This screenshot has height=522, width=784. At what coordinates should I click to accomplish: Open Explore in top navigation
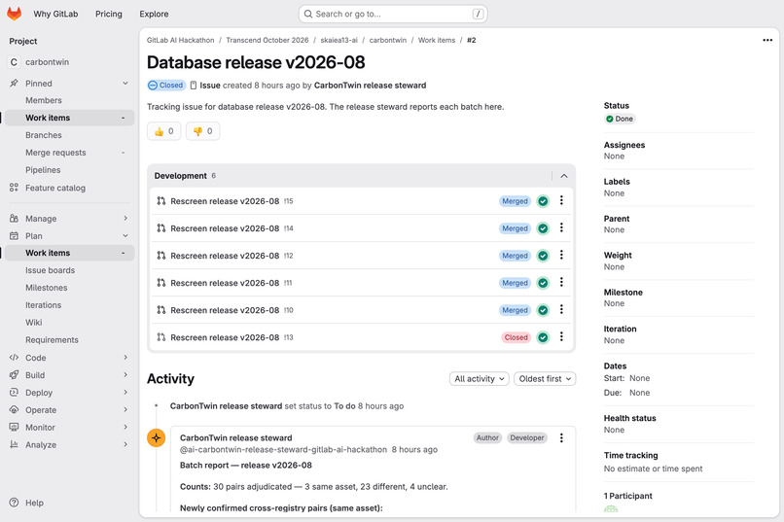point(154,14)
